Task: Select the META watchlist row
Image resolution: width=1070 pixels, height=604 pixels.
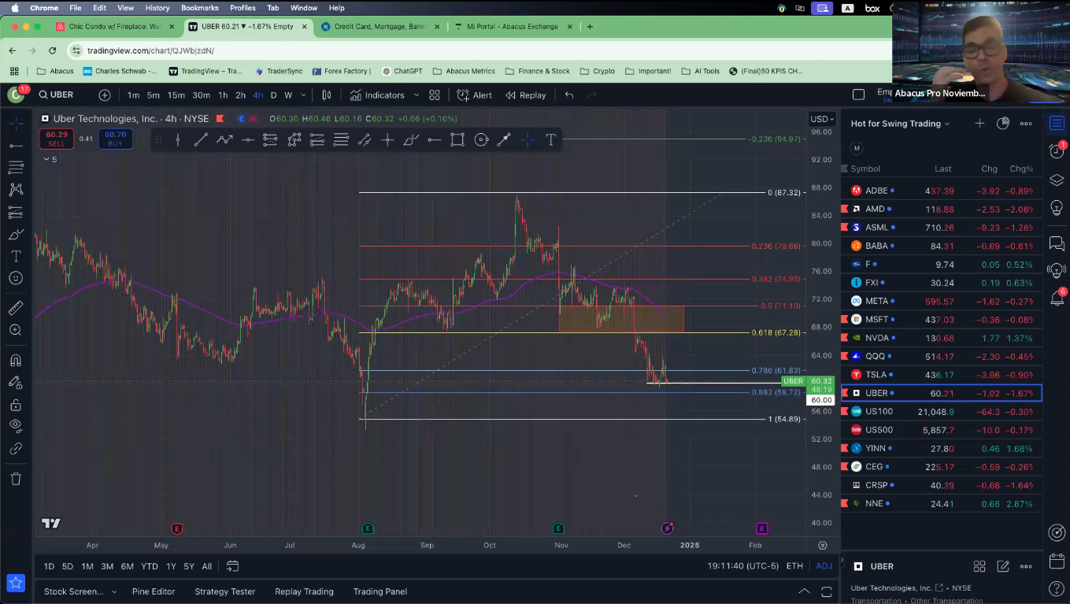Action: [x=942, y=301]
